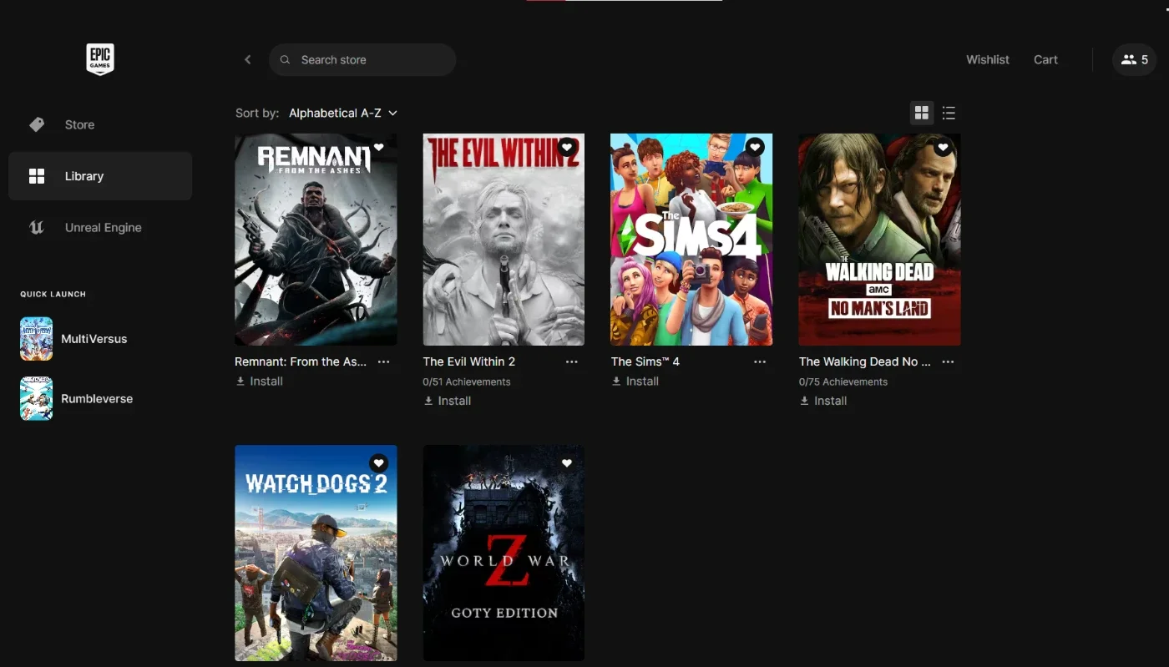The width and height of the screenshot is (1169, 667).
Task: Click the Unreal Engine logo icon
Action: click(x=37, y=227)
